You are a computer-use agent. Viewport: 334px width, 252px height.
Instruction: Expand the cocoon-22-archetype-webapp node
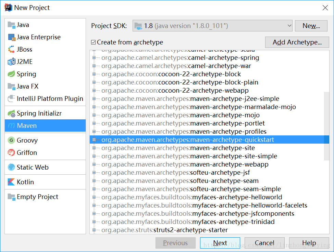coord(94,90)
